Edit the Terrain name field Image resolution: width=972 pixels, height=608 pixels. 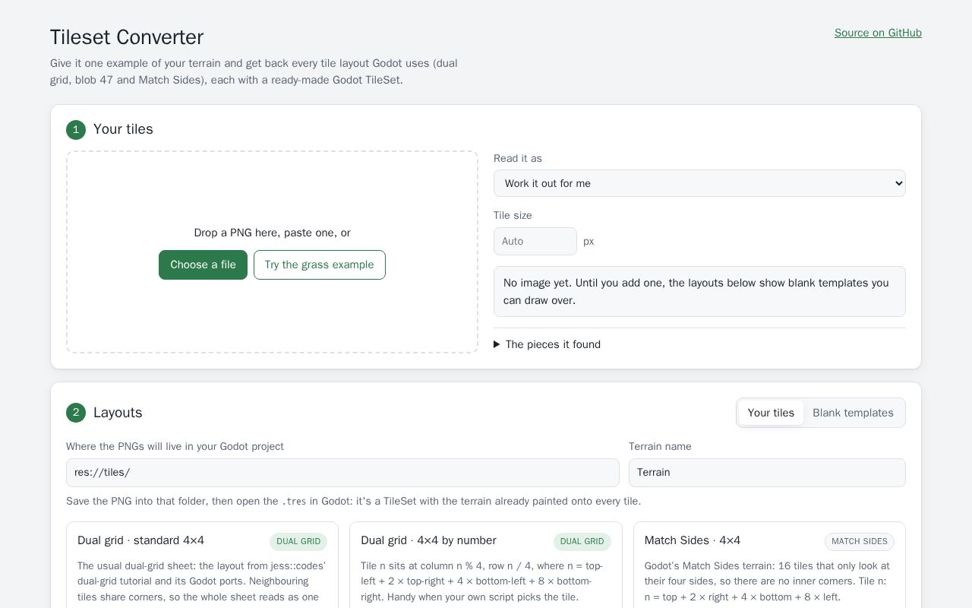(x=767, y=473)
